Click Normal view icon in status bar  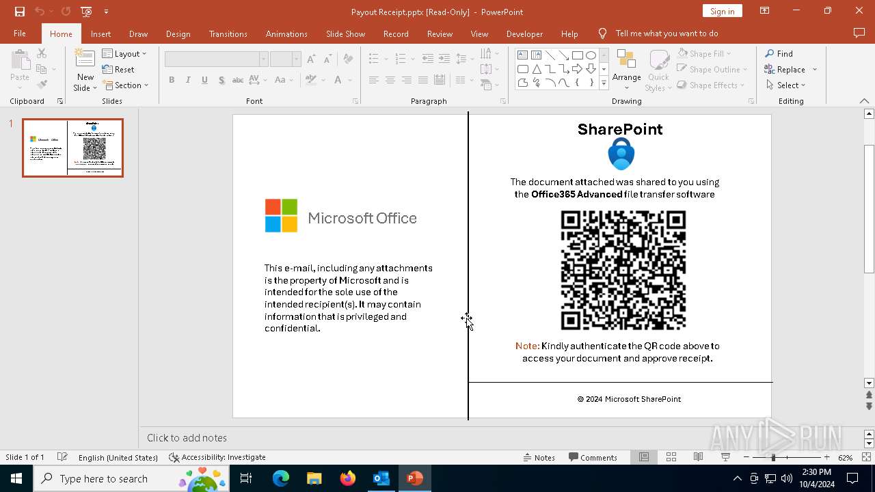(x=644, y=457)
